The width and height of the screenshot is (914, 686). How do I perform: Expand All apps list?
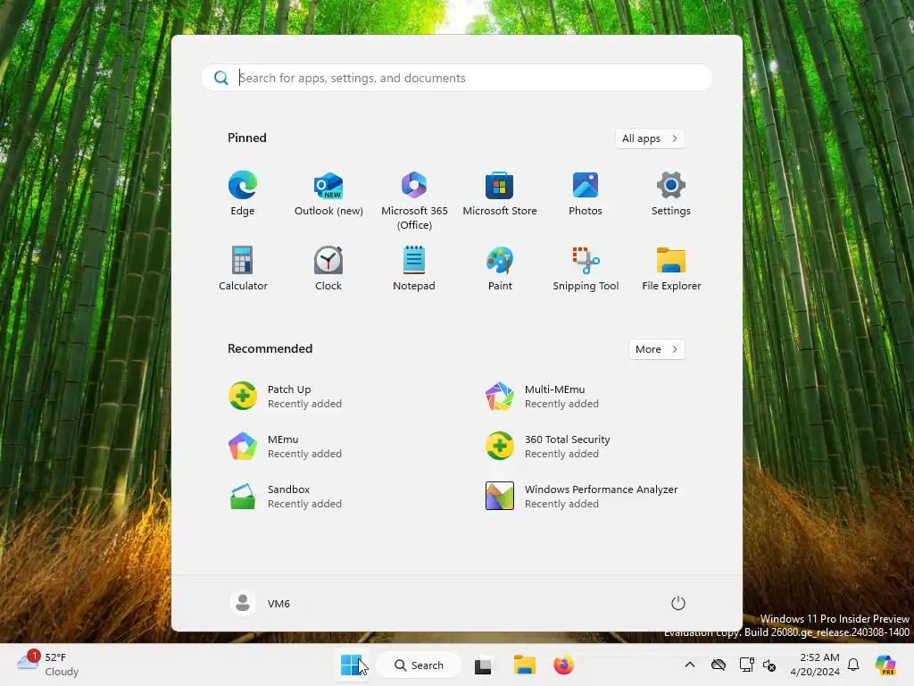pos(650,138)
